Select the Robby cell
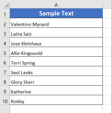Image resolution: width=111 pixels, height=113 pixels. [x=56, y=100]
